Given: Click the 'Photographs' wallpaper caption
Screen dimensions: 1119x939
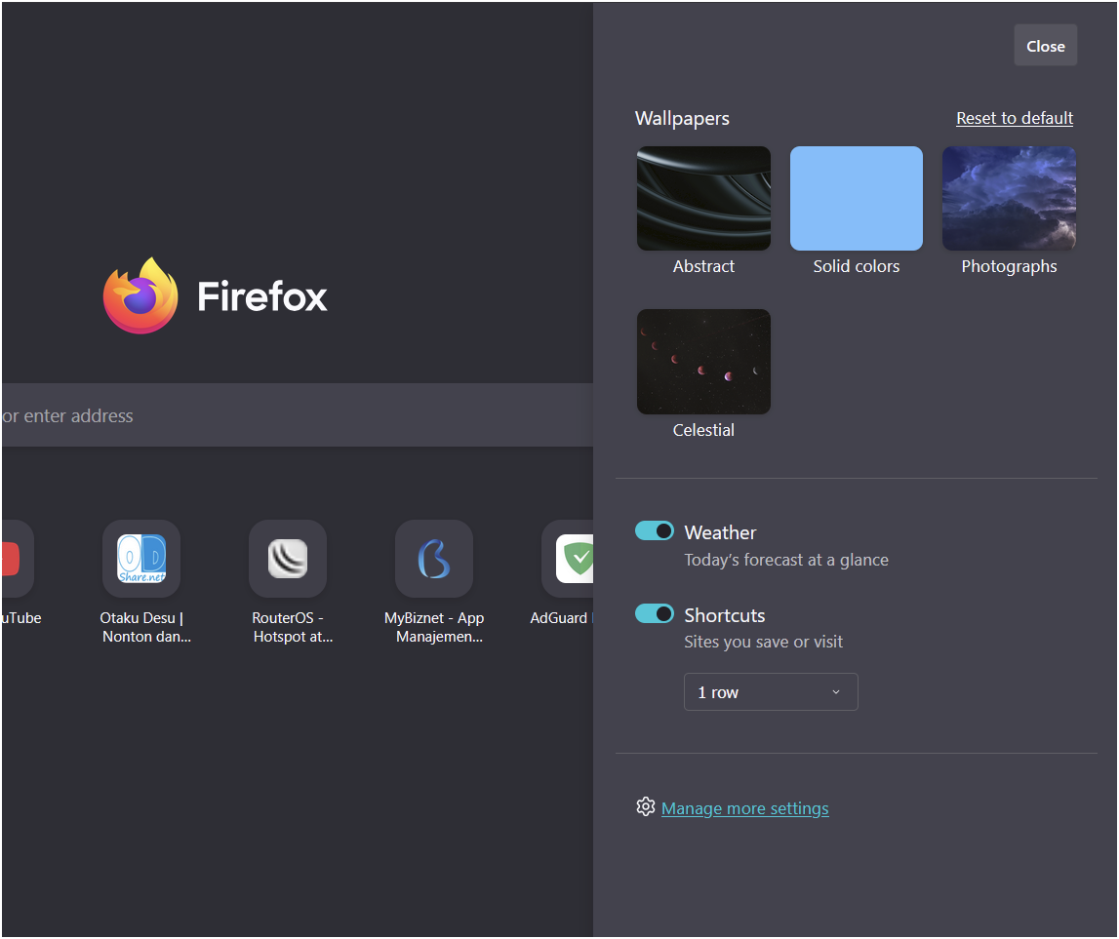Looking at the screenshot, I should [x=1009, y=266].
